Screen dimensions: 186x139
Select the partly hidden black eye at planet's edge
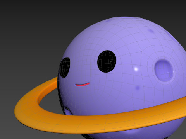(65, 68)
